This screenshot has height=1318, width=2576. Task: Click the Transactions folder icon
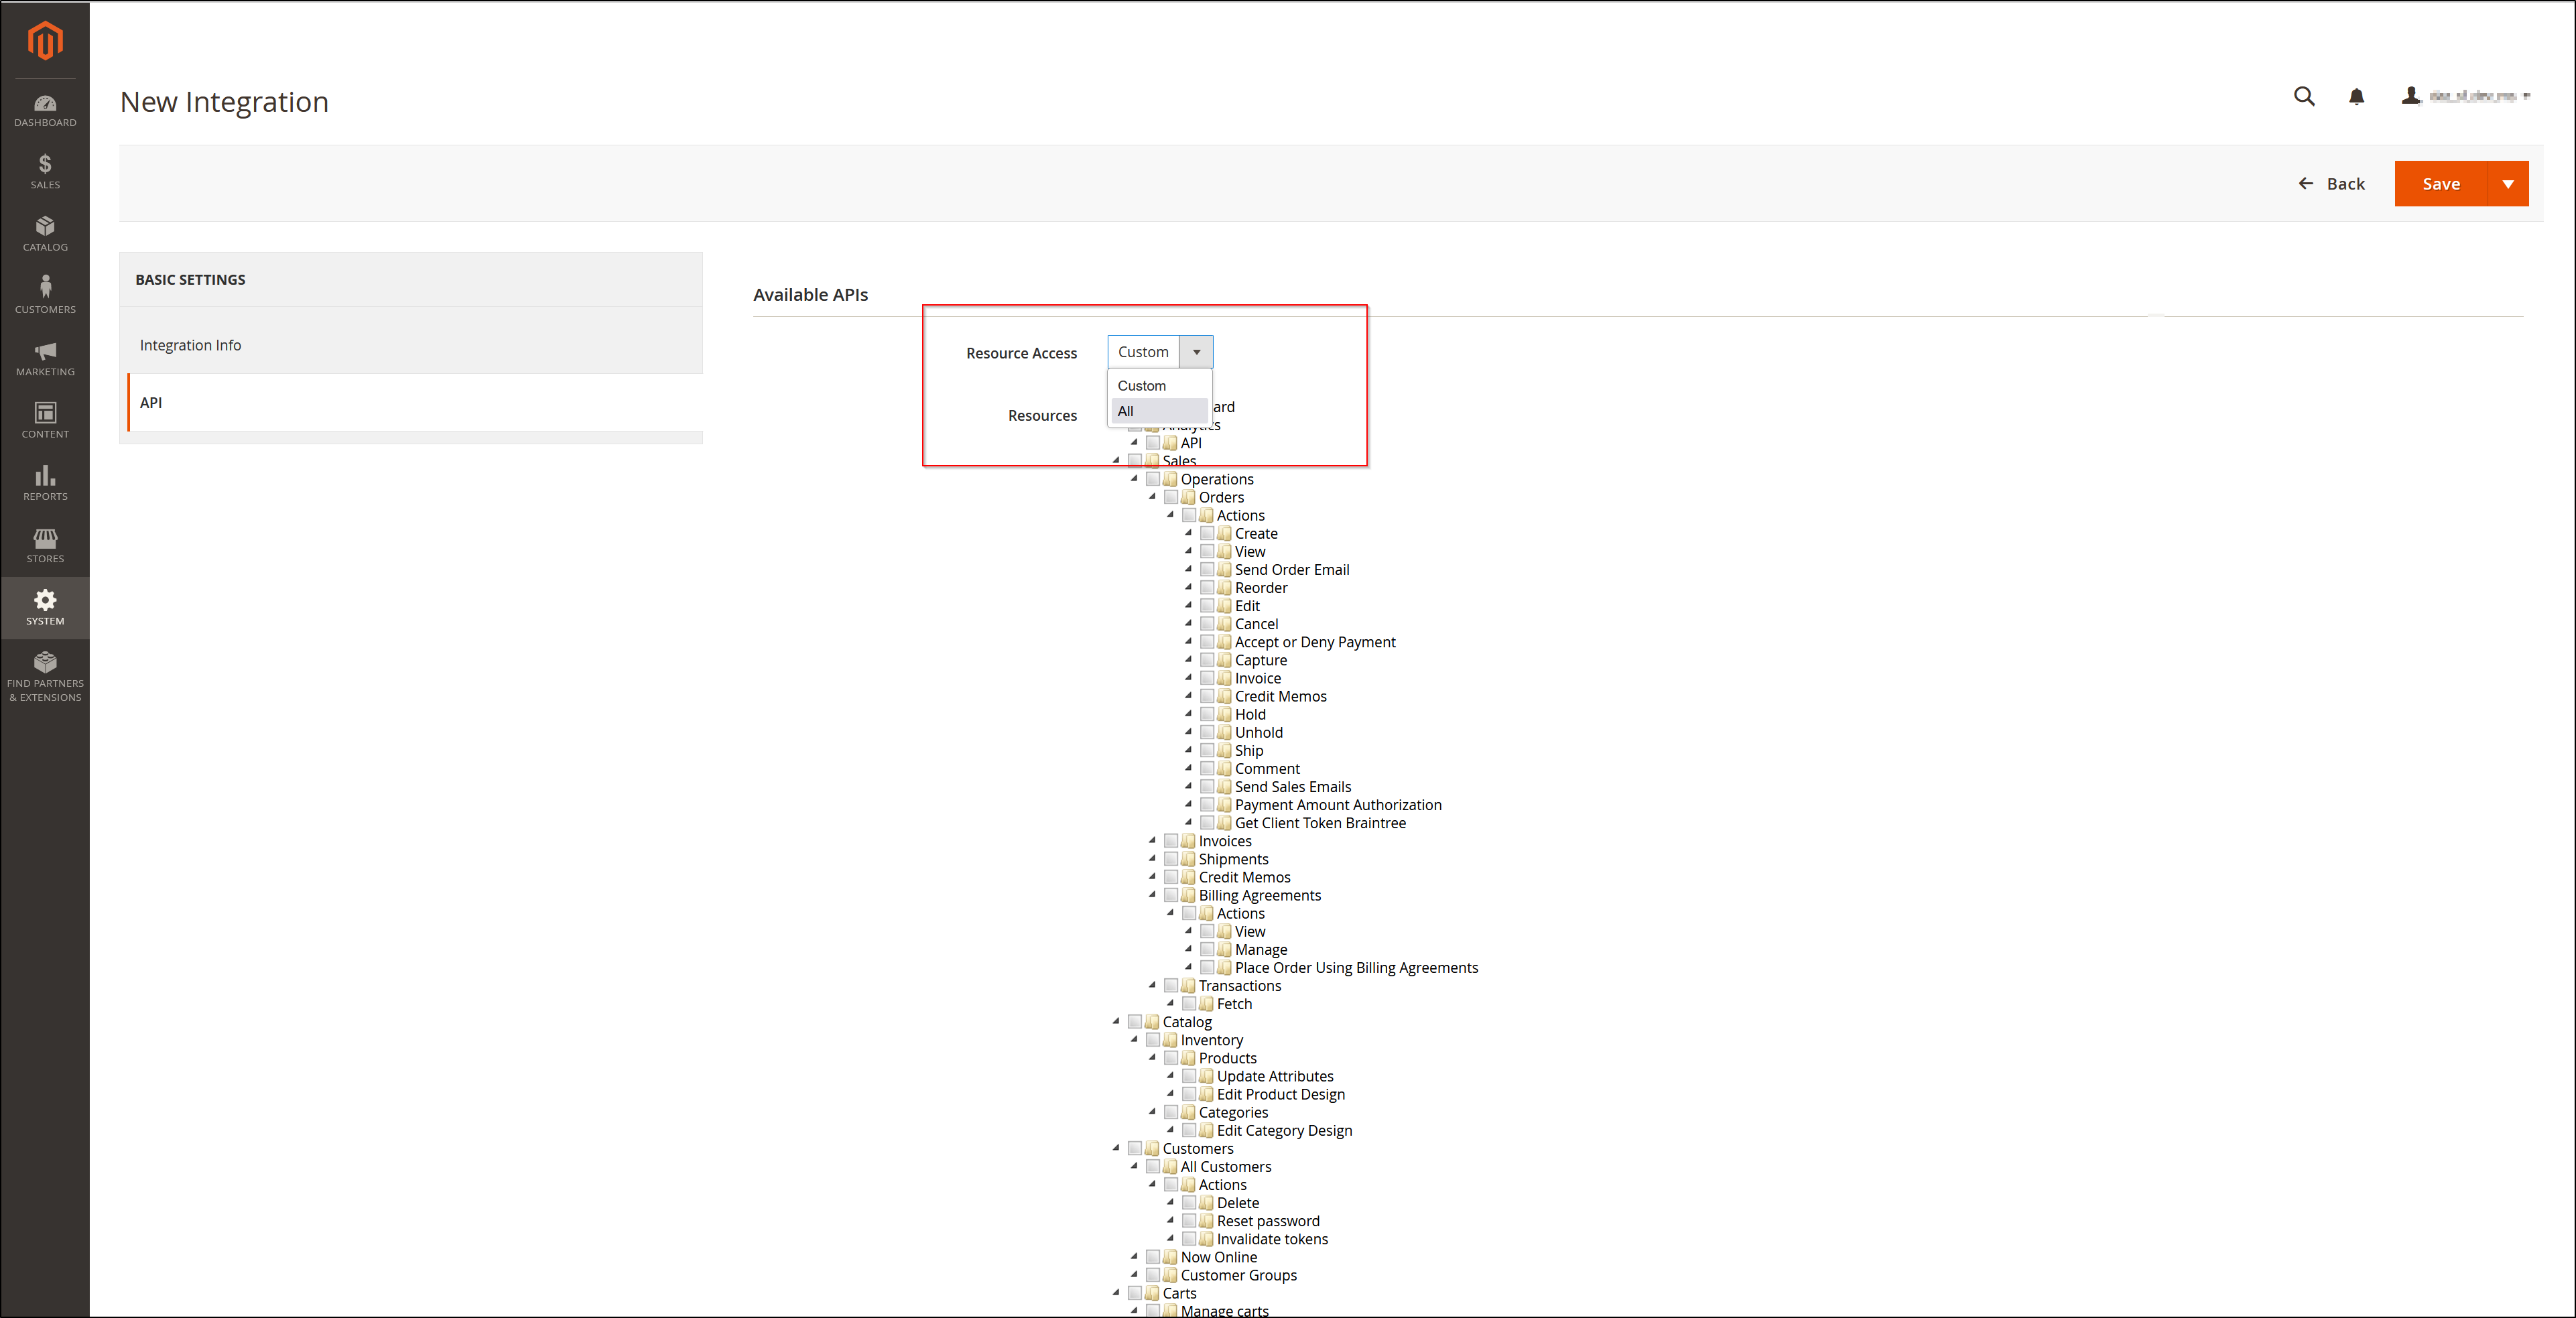pos(1188,986)
